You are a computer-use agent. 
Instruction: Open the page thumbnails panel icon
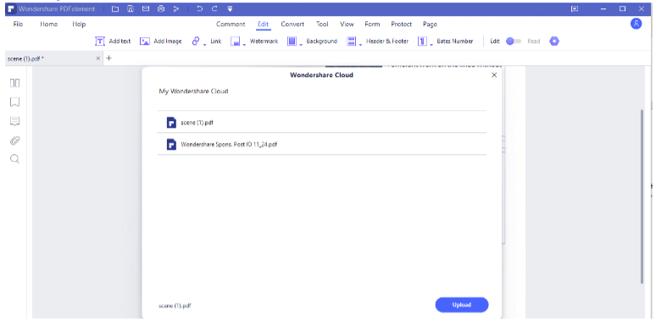(x=14, y=83)
